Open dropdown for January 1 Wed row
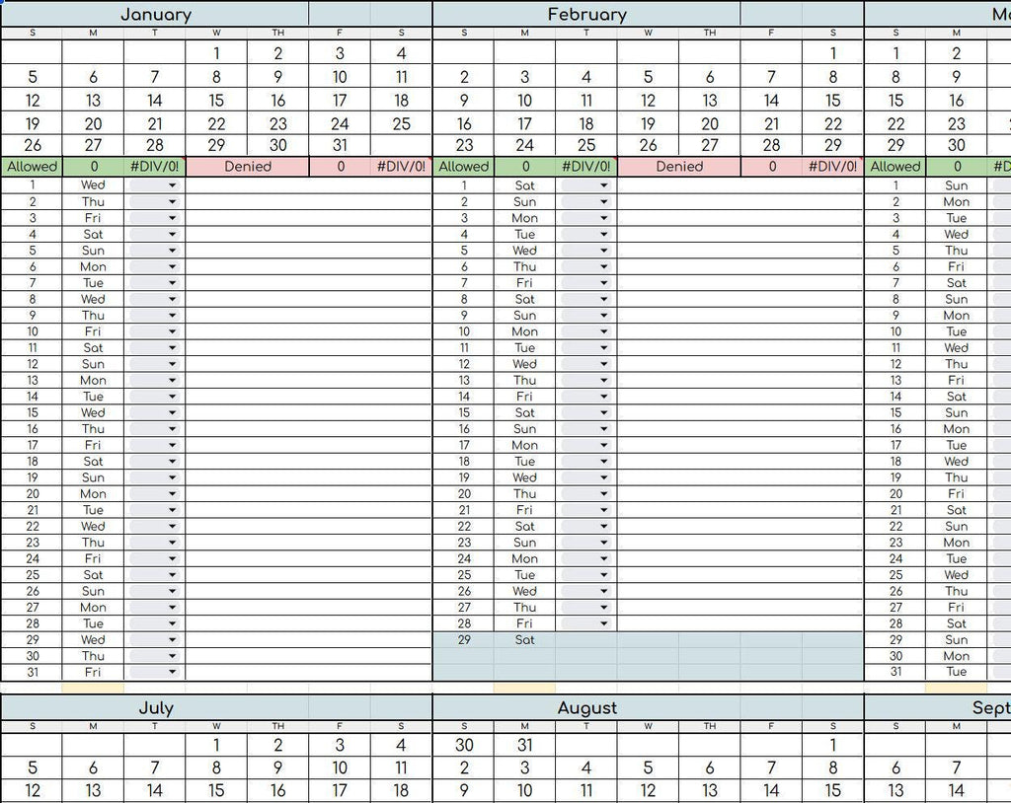 click(154, 184)
